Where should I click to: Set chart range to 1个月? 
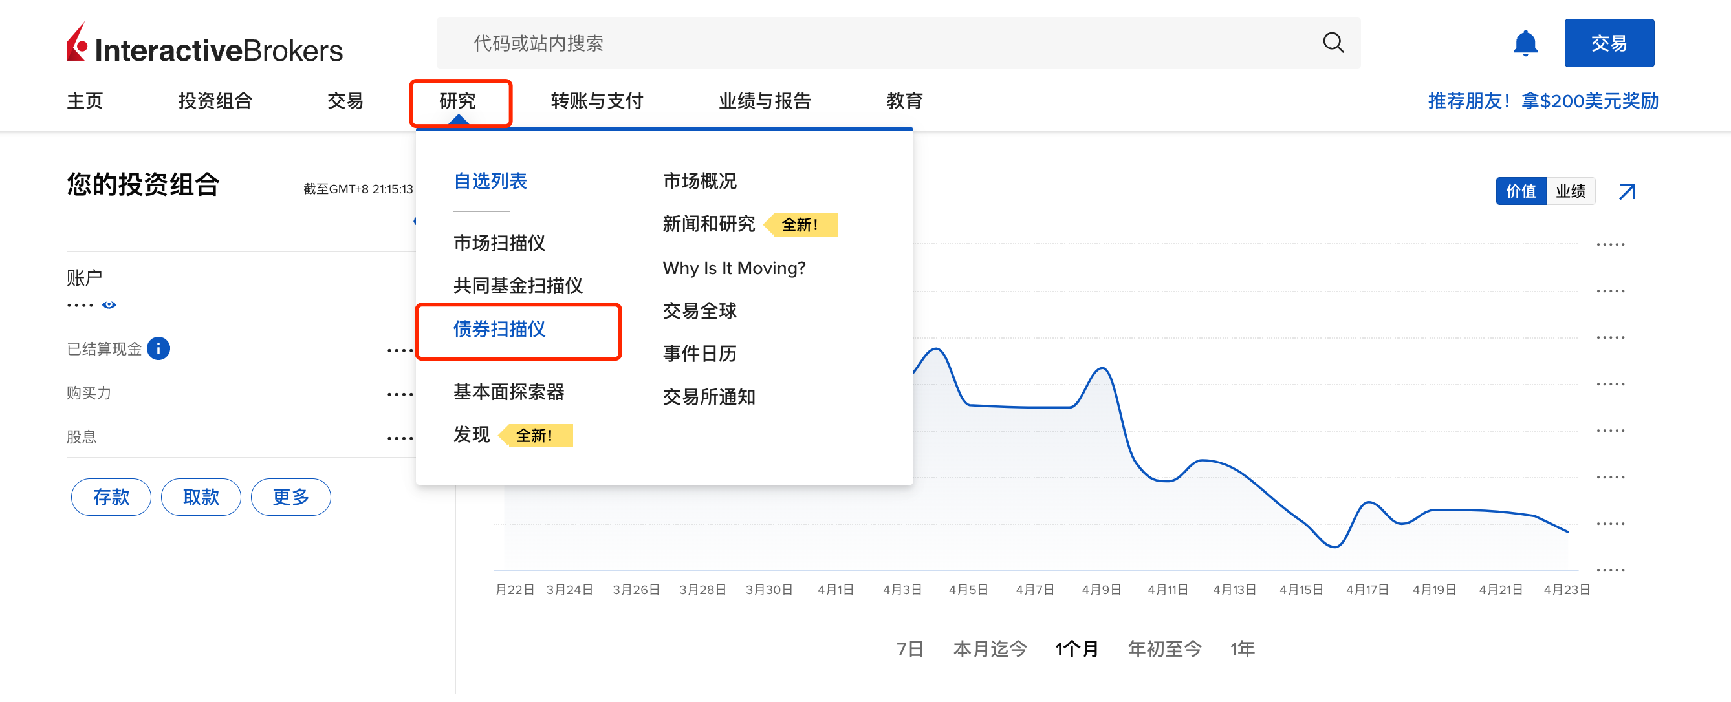pyautogui.click(x=1076, y=649)
